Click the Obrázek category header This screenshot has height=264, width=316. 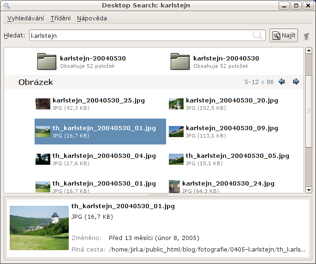[x=36, y=82]
